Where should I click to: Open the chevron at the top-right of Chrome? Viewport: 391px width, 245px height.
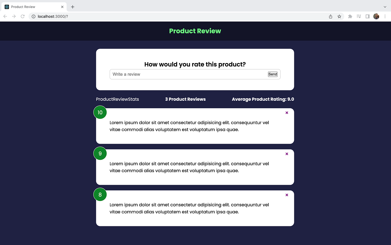385,7
